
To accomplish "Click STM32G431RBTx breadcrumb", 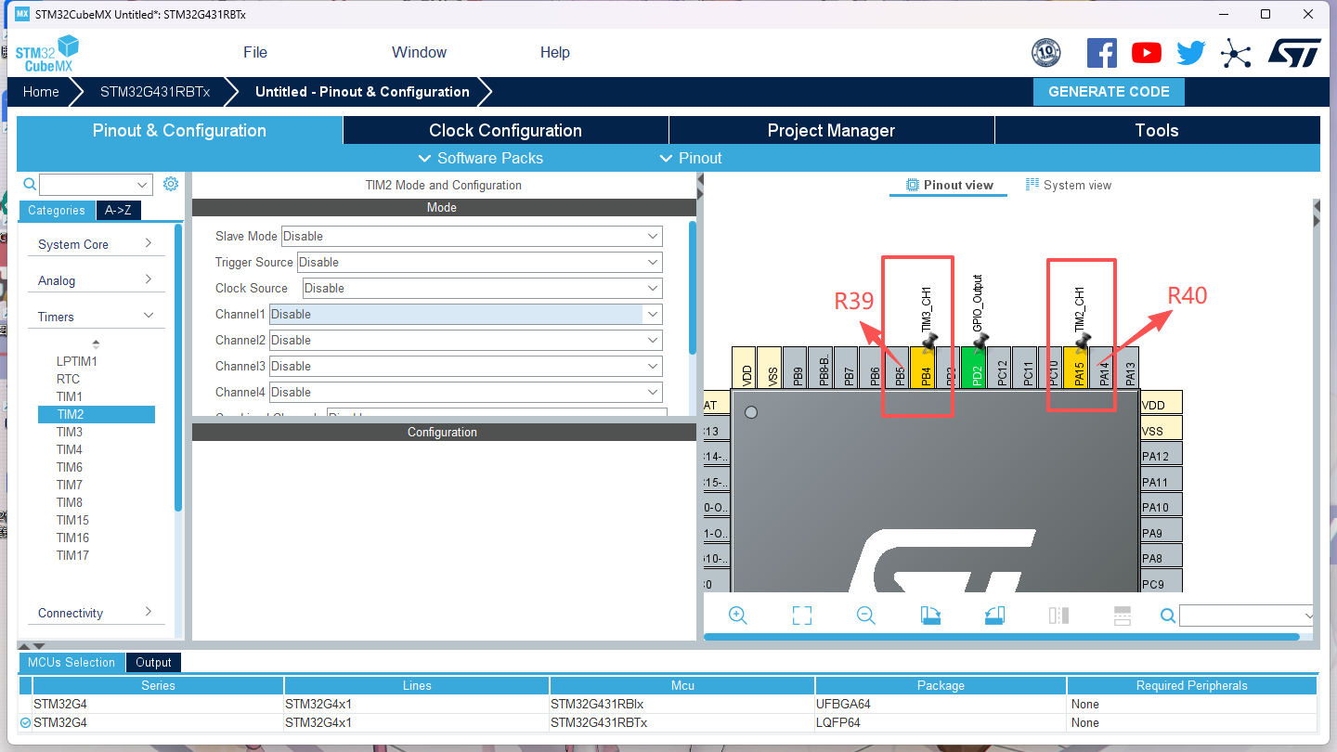I will [x=155, y=92].
